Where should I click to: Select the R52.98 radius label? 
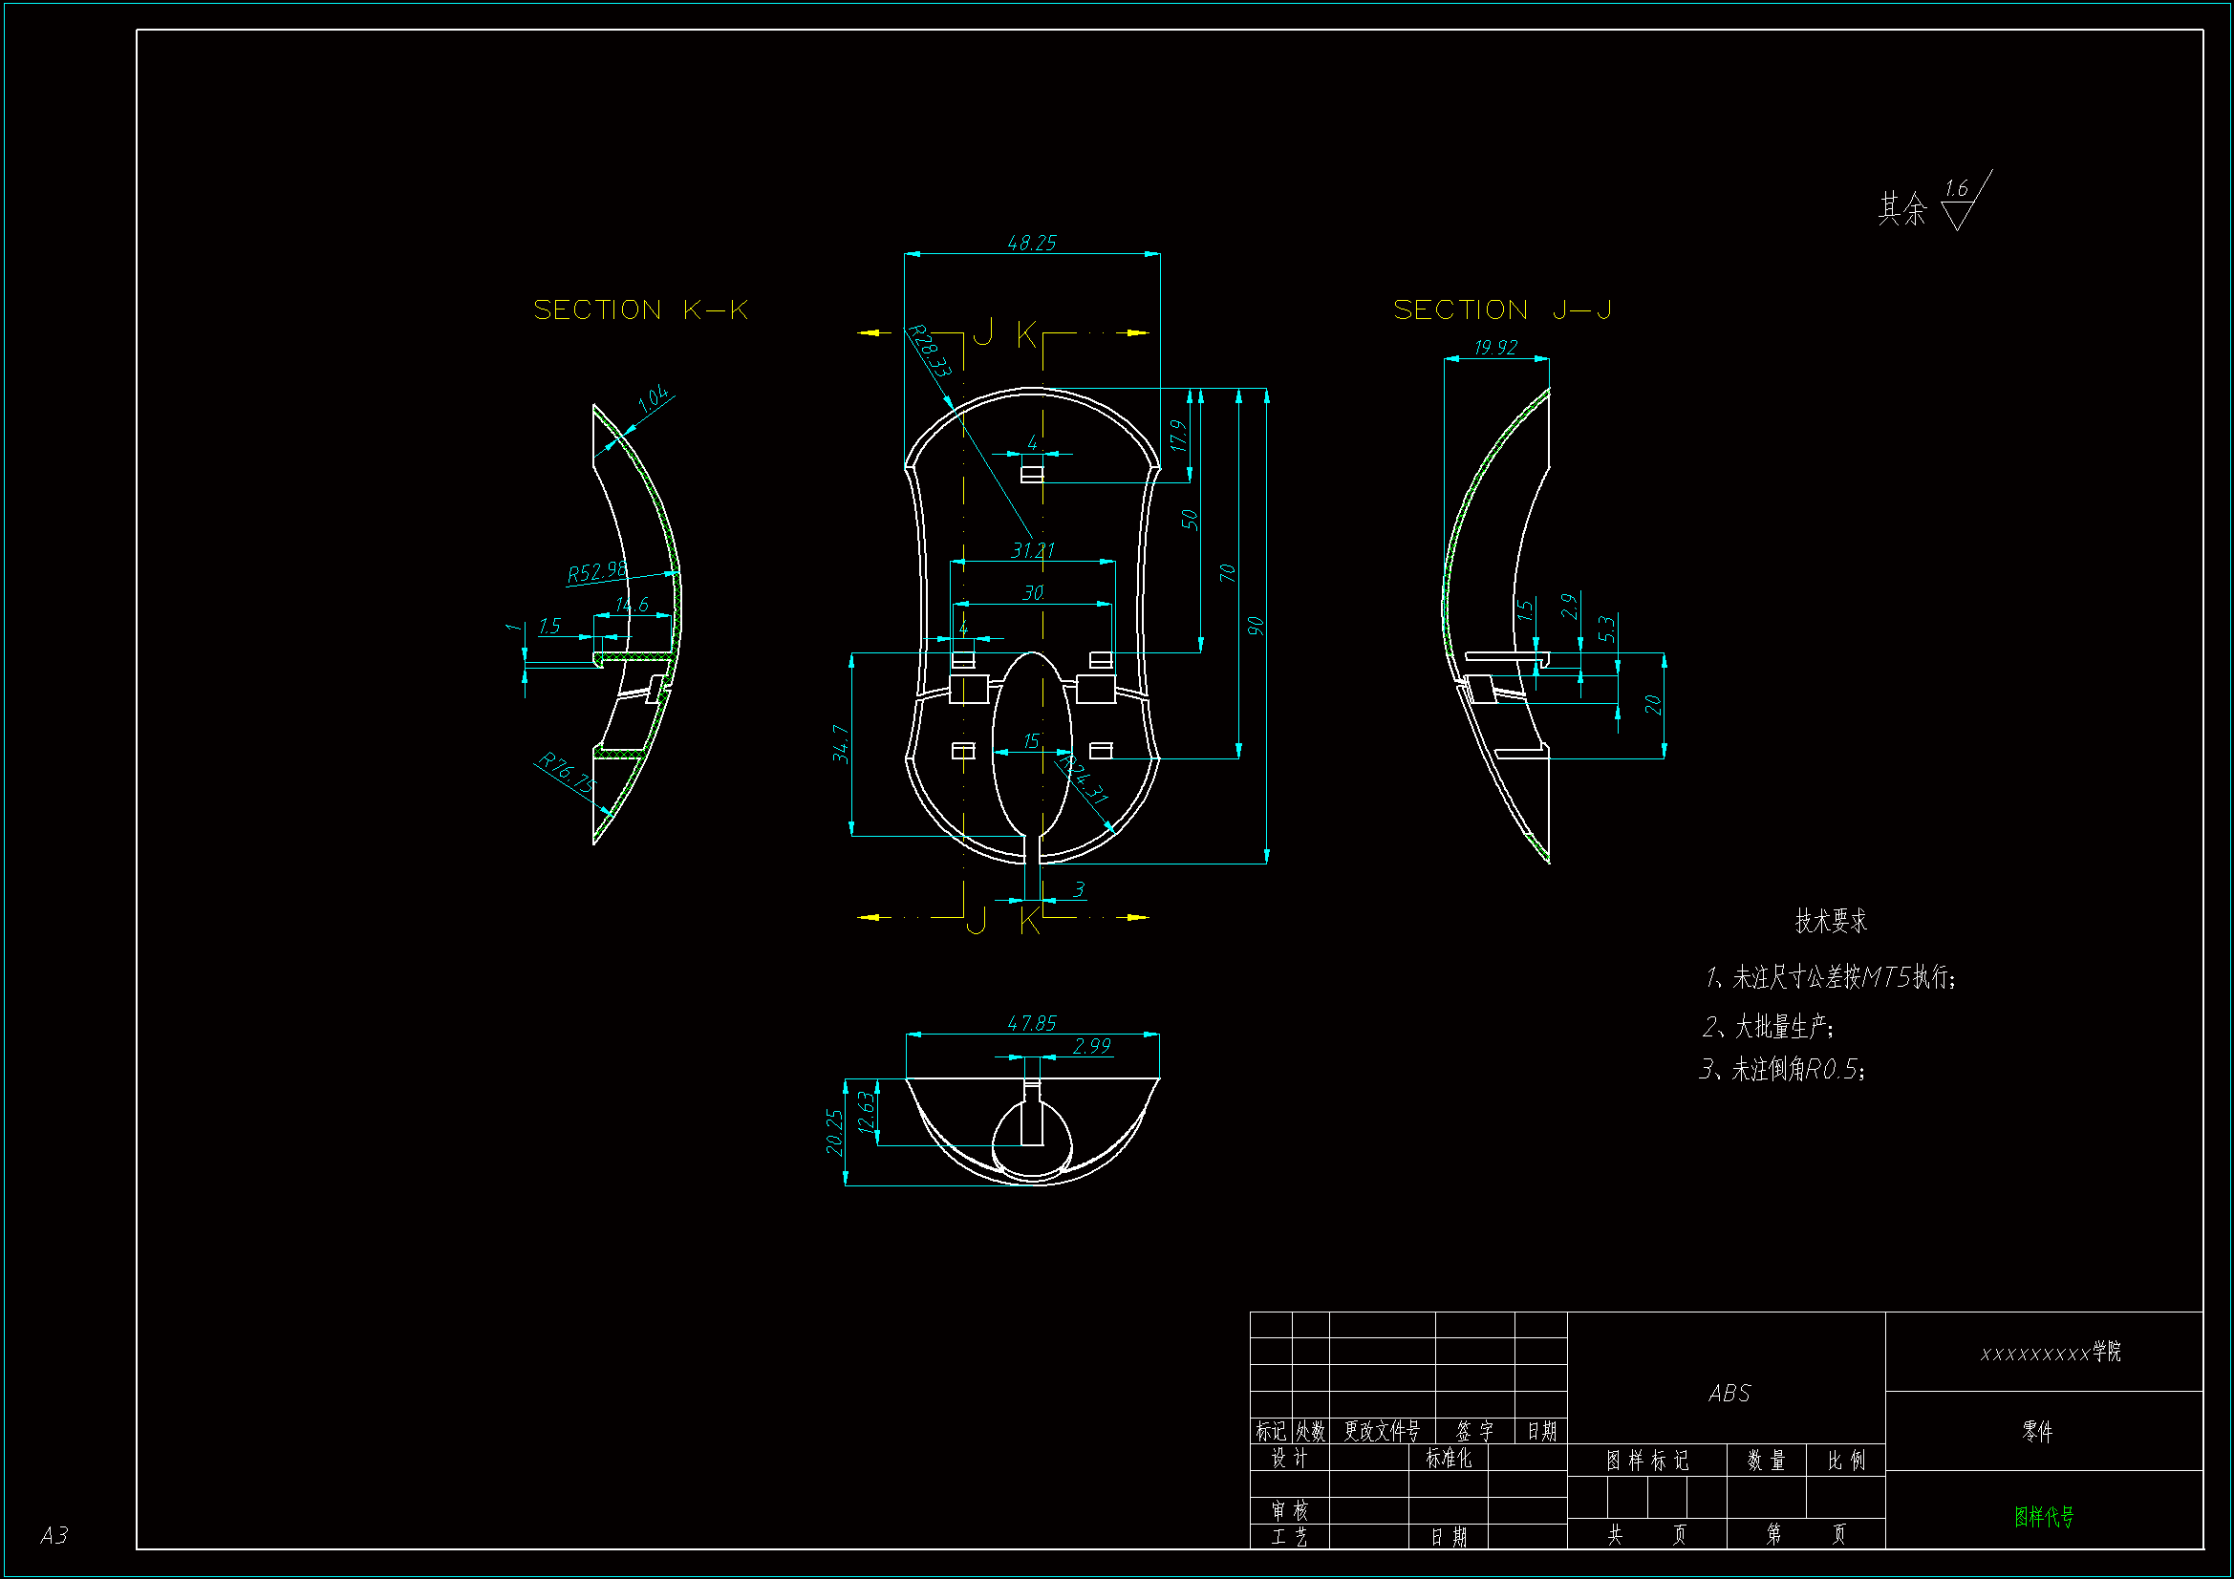coord(596,571)
